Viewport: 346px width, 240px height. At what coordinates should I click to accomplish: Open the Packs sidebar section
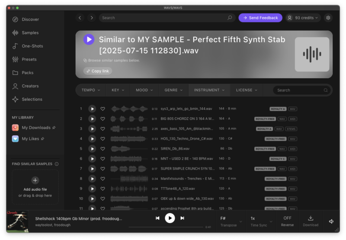(x=28, y=73)
